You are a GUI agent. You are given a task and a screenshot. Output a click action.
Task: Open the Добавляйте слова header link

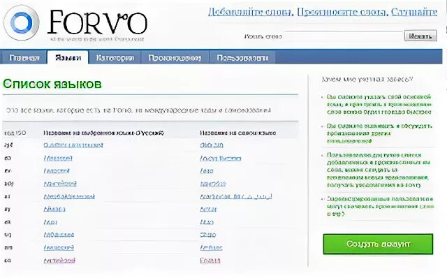[250, 12]
